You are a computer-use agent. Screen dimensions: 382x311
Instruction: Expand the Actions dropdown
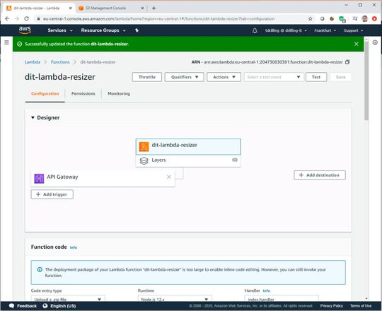tap(224, 77)
